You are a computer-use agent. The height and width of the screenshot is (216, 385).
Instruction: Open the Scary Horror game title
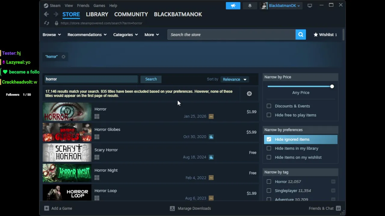point(106,150)
